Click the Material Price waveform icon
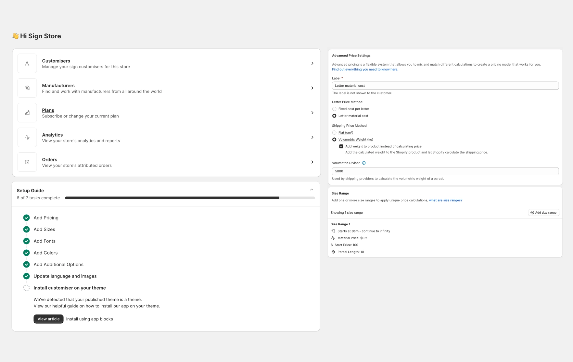 pyautogui.click(x=333, y=238)
